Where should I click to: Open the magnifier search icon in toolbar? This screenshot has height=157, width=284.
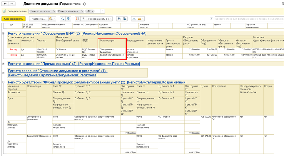(x=63, y=19)
